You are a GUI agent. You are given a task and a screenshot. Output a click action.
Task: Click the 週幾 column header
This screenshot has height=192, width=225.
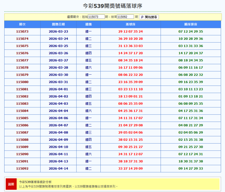pyautogui.click(x=88, y=24)
